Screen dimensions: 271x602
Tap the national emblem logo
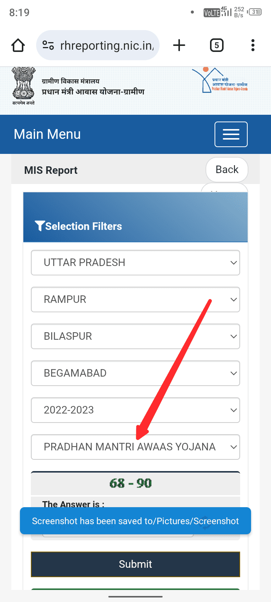[23, 86]
